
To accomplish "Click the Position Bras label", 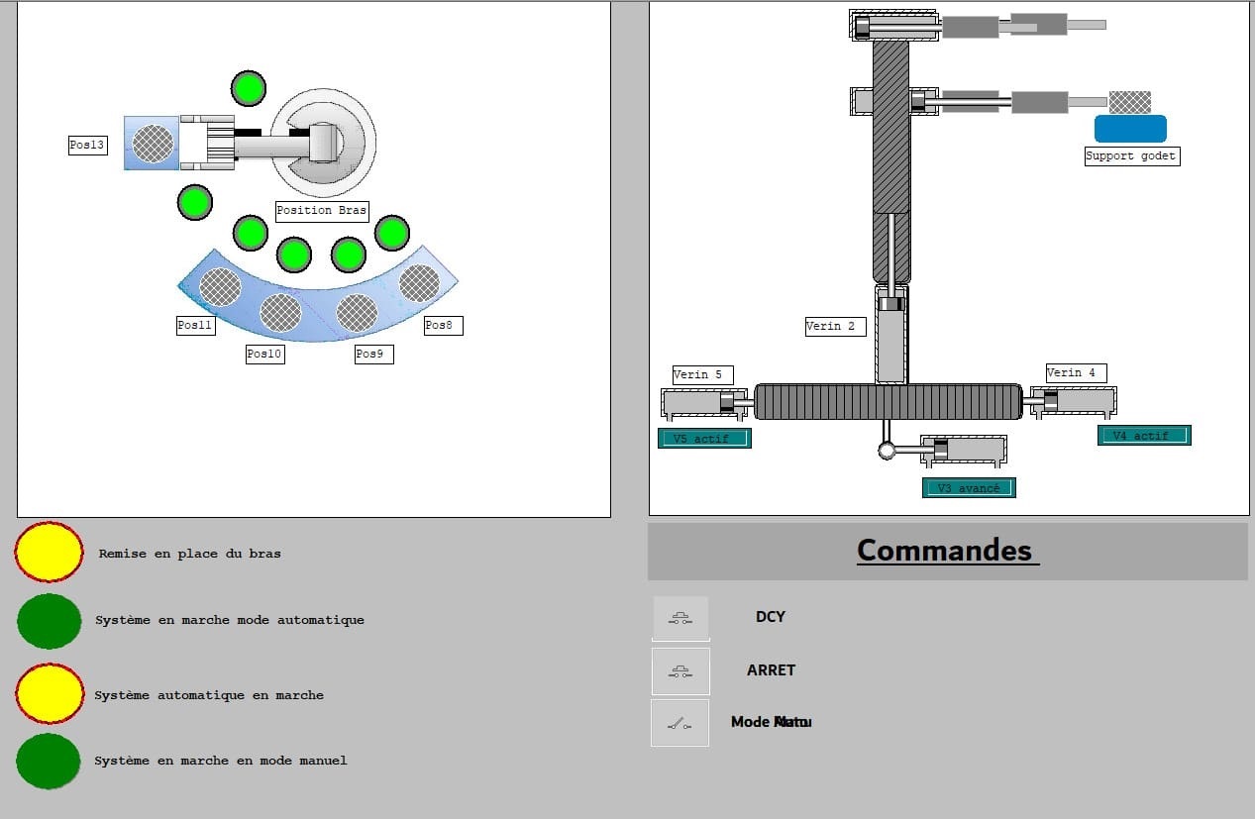I will tap(321, 210).
